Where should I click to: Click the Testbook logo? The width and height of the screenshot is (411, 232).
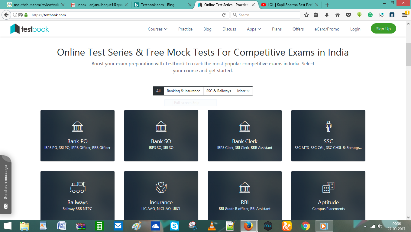tap(30, 29)
